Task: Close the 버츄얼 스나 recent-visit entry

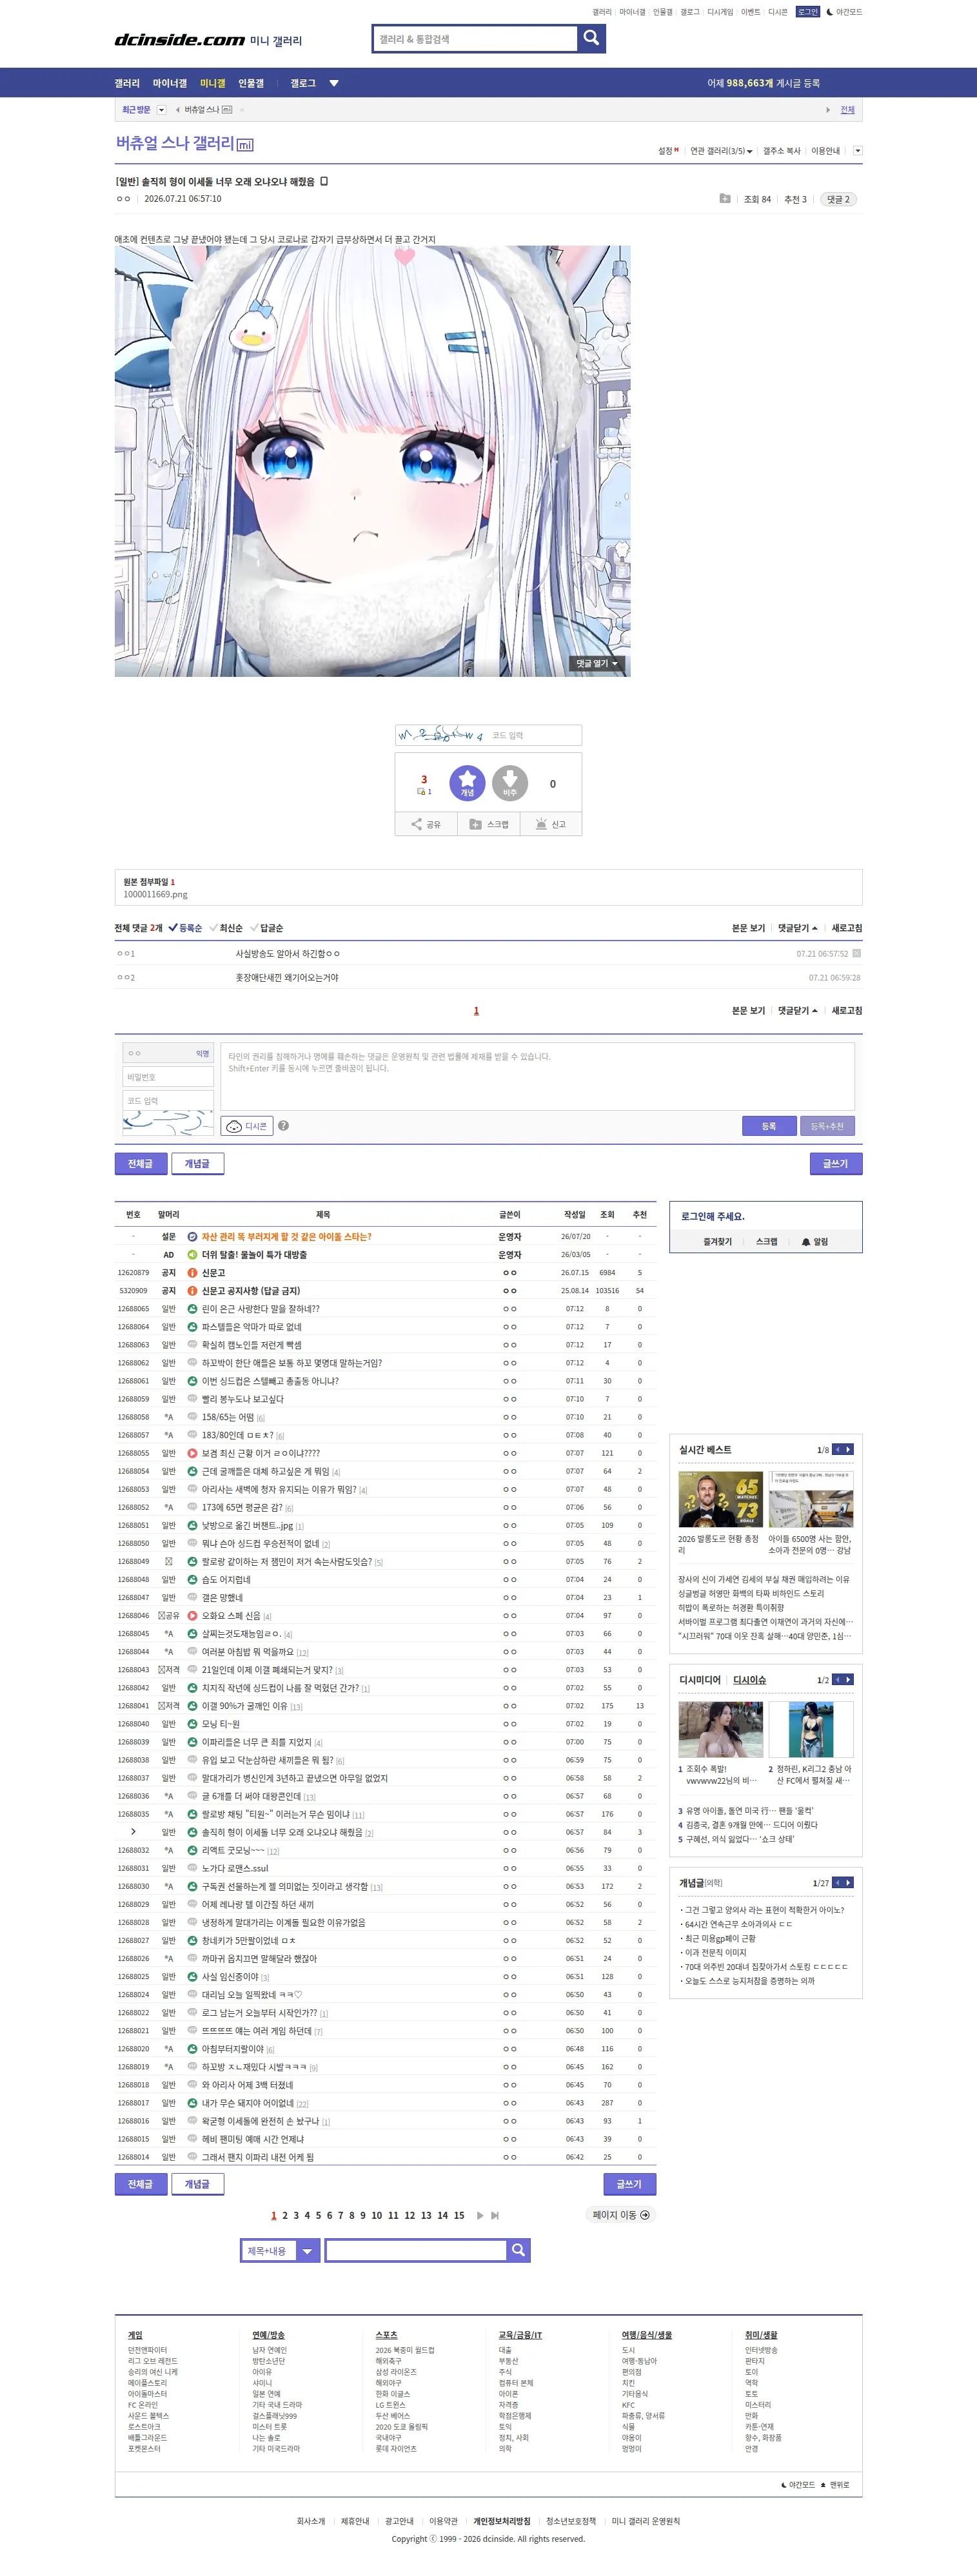Action: tap(242, 110)
